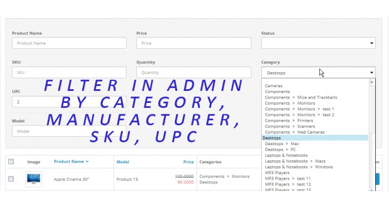Click the UPC input field
Screen dimensions: 389x208
[x=69, y=102]
